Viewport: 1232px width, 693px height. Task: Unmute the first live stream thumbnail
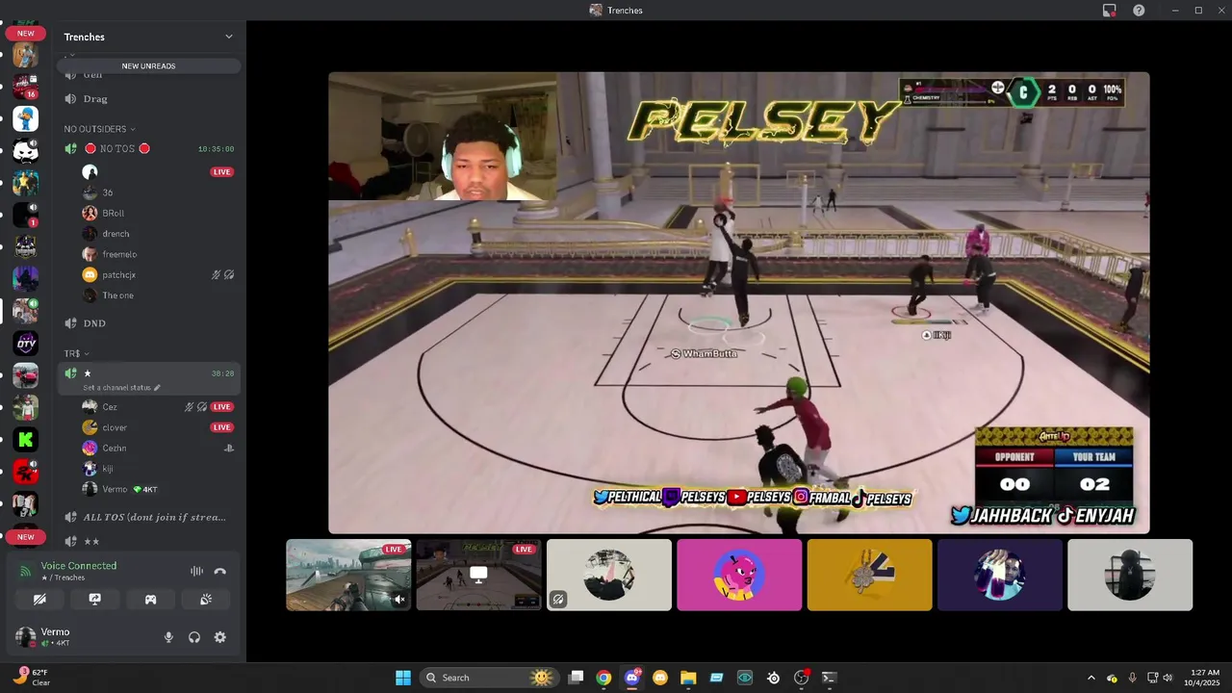click(x=399, y=600)
